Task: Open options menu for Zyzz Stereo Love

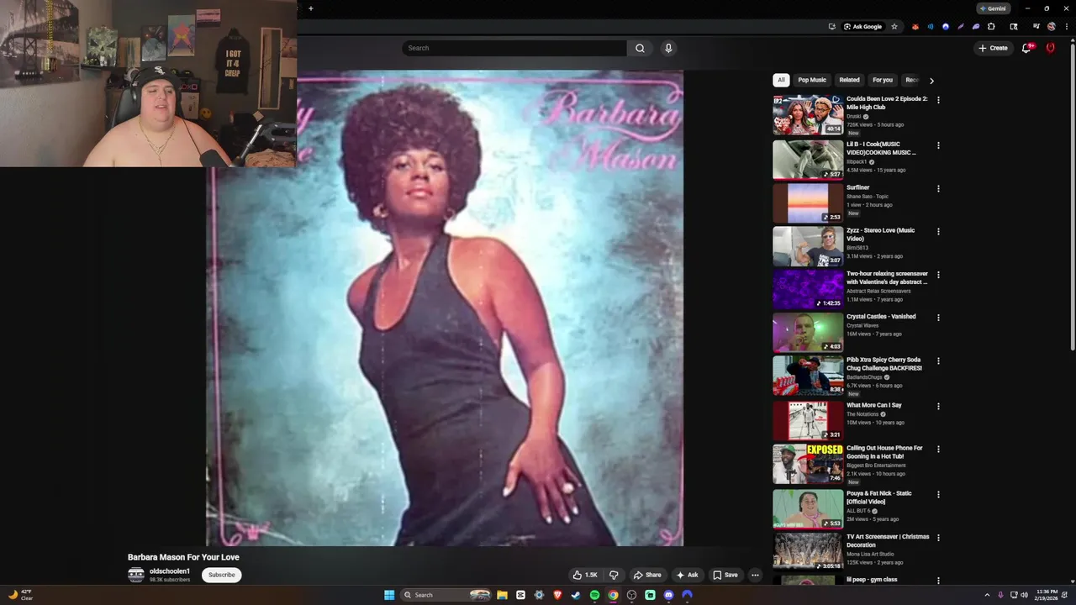Action: [x=938, y=231]
